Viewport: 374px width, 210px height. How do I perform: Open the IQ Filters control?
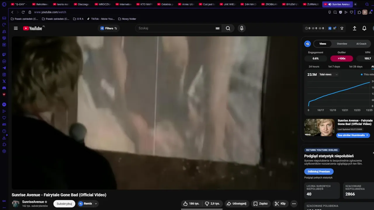coord(109,28)
